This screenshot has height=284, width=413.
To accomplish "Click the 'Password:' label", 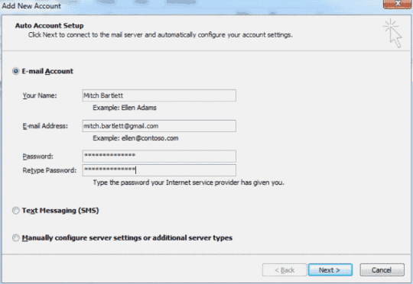I will 37,157.
